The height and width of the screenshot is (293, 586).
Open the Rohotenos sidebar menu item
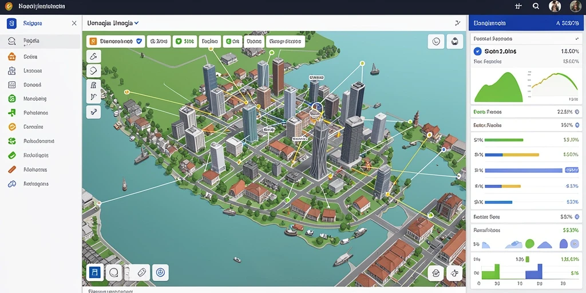(36, 113)
